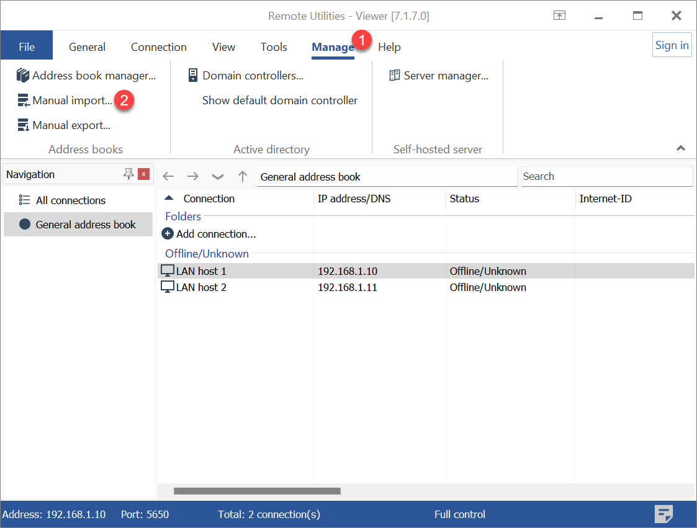The image size is (697, 528).
Task: Click the horizontal scrollbar thumb
Action: [257, 491]
